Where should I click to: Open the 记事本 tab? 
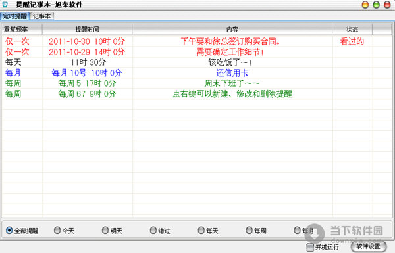(42, 16)
